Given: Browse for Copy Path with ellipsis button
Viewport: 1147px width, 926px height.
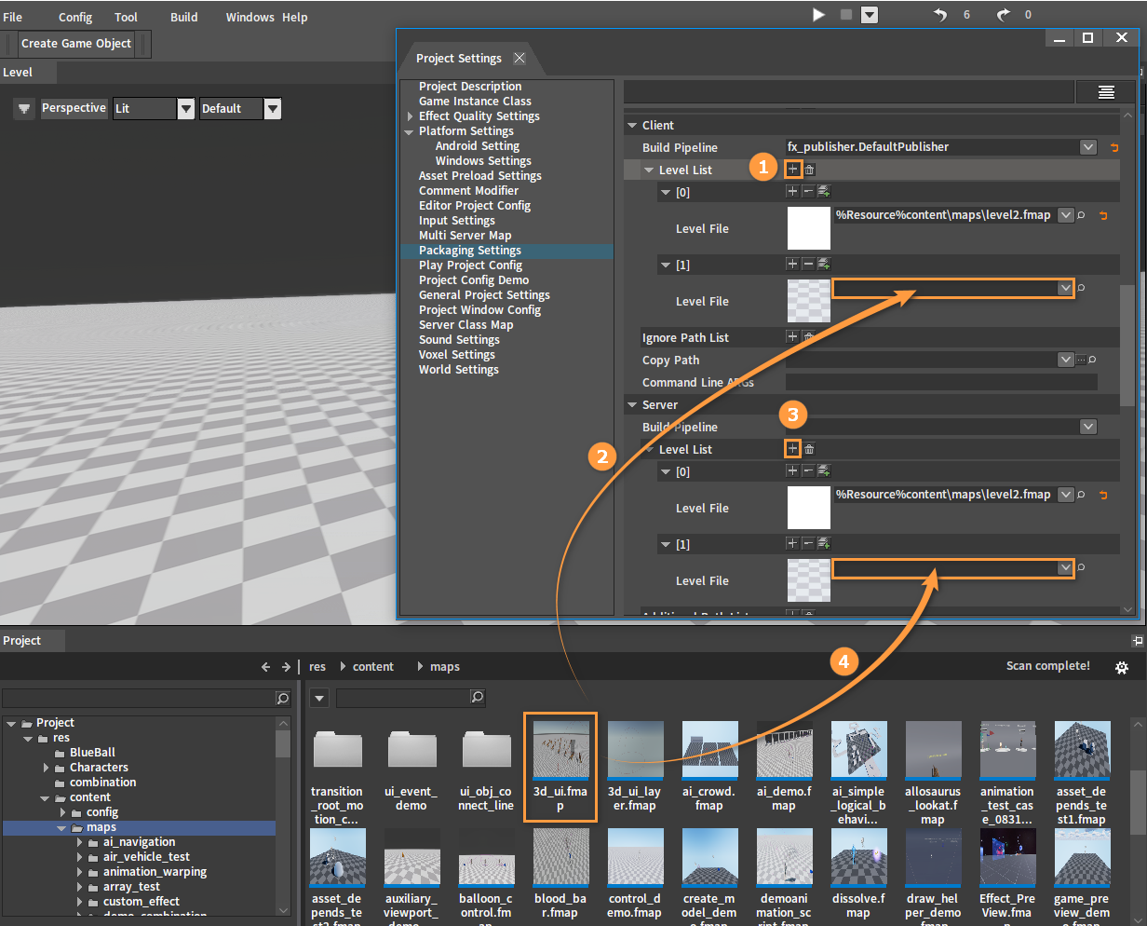Looking at the screenshot, I should (1081, 360).
